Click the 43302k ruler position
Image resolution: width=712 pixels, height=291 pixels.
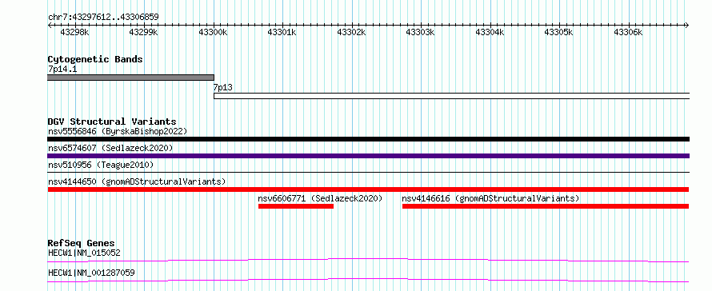pos(352,32)
